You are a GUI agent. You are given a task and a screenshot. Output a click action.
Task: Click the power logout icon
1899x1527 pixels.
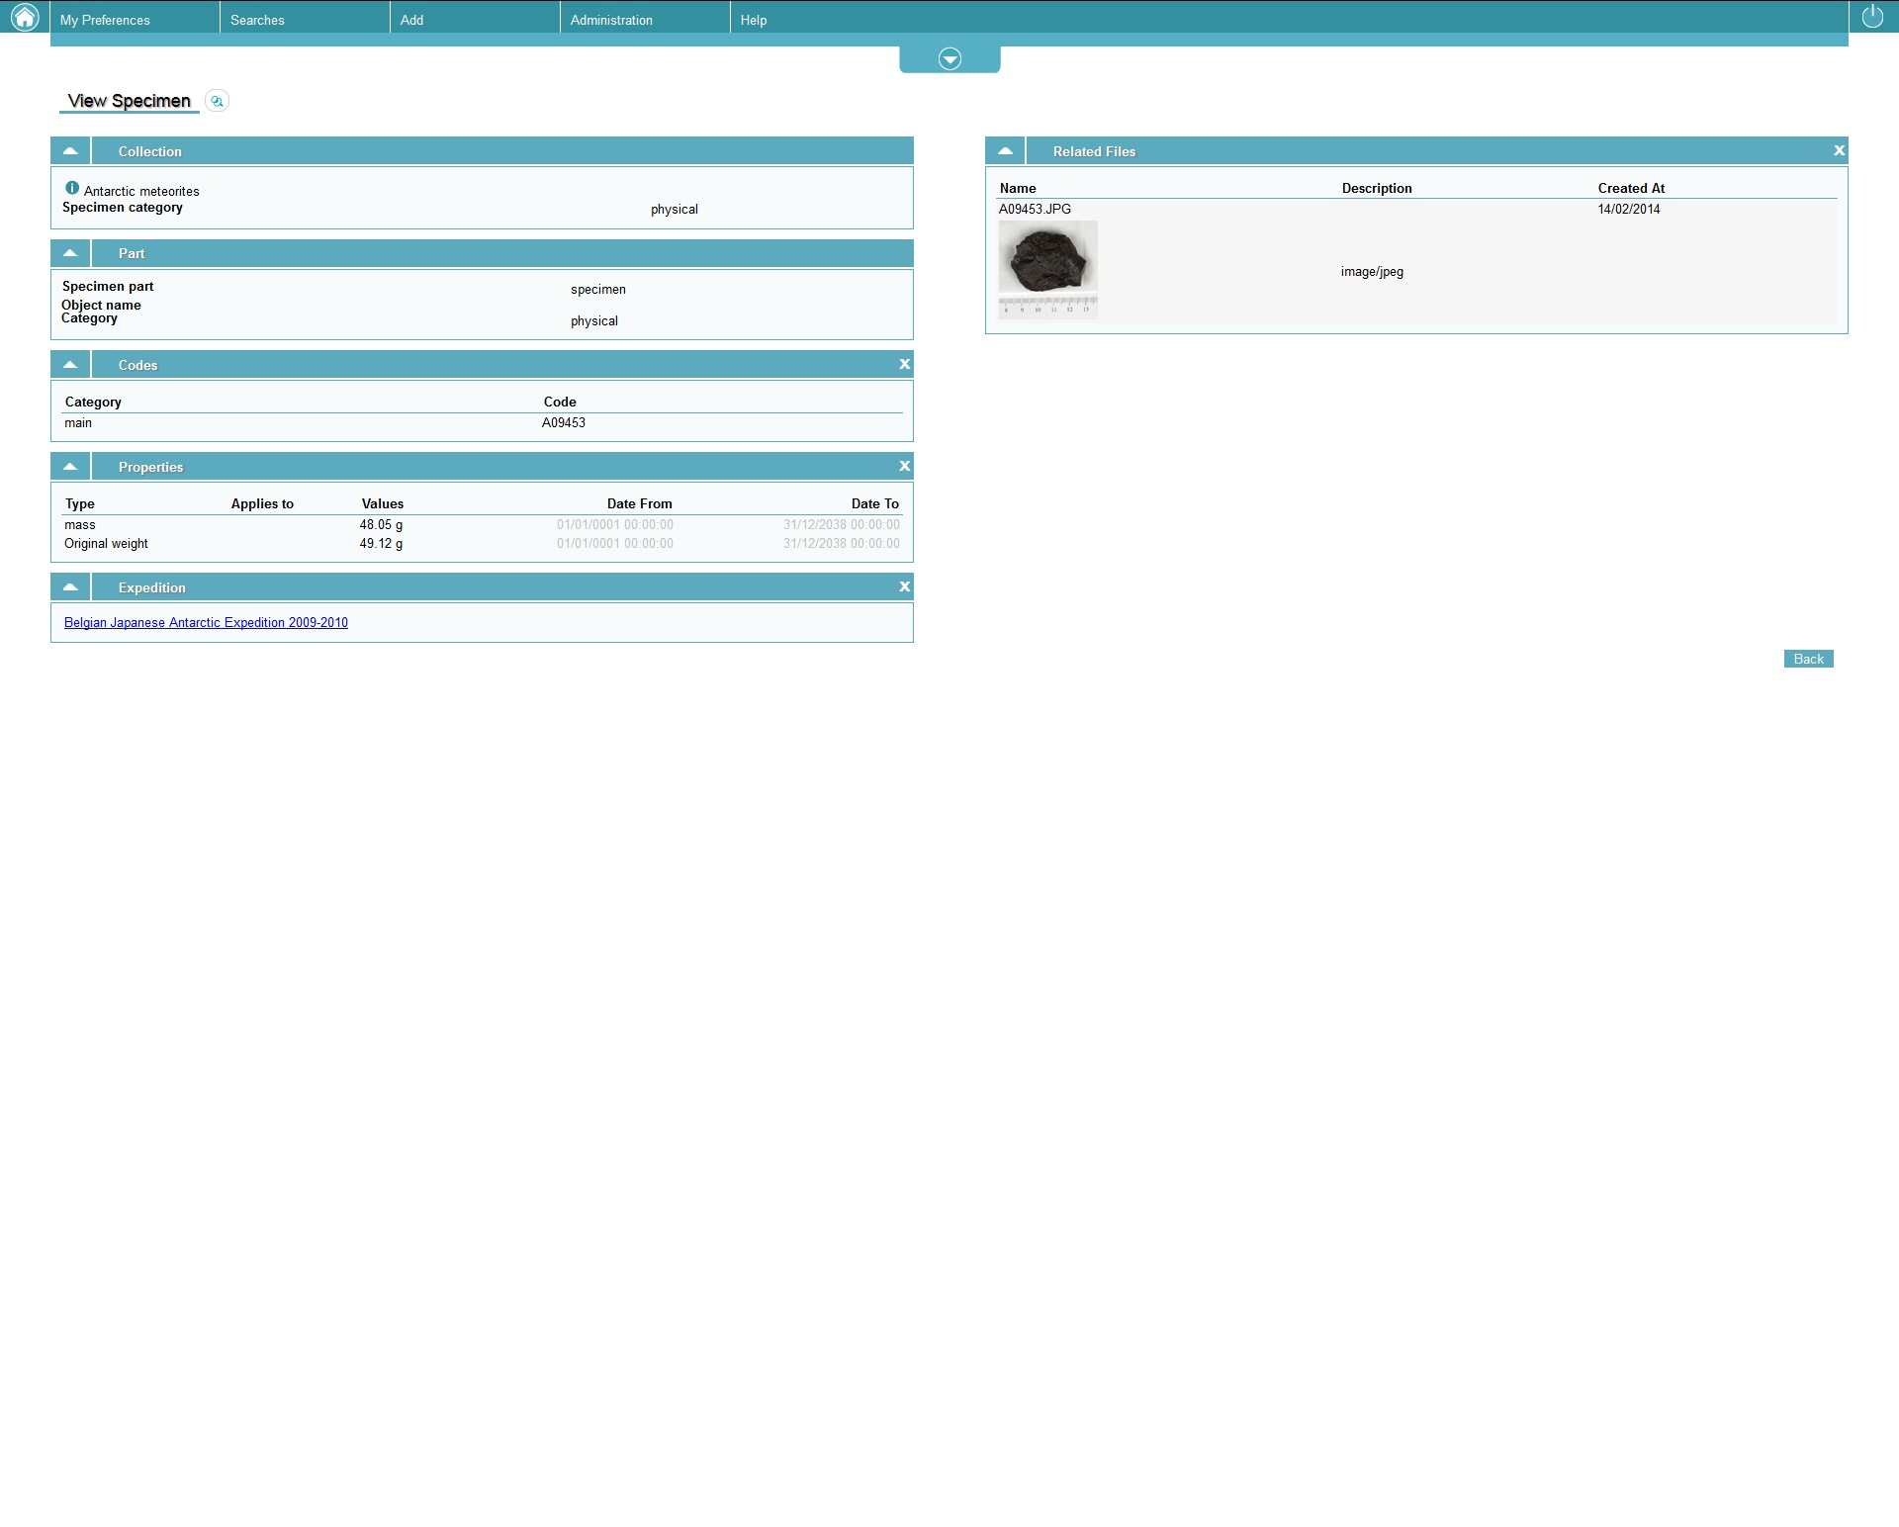coord(1872,17)
